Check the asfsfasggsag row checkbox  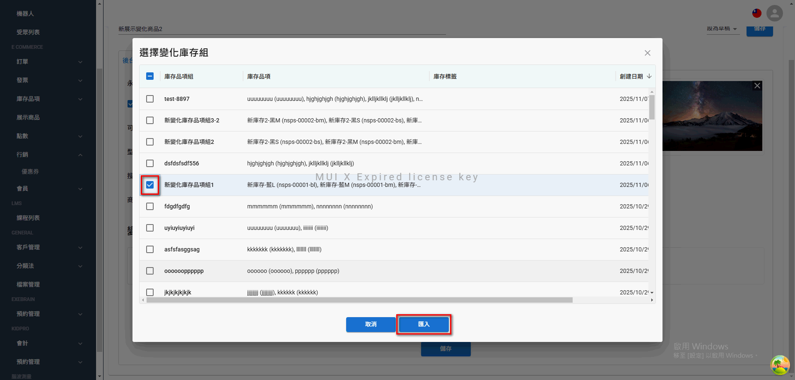pyautogui.click(x=150, y=249)
